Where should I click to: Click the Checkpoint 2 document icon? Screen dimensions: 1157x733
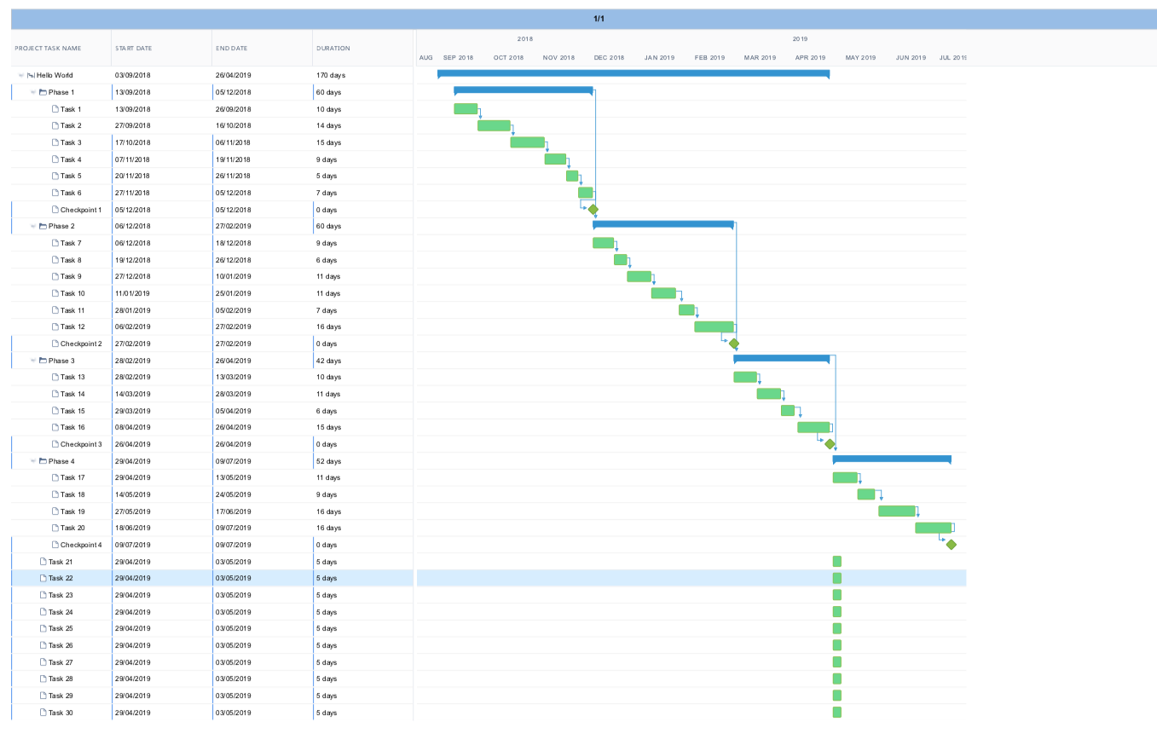(55, 343)
